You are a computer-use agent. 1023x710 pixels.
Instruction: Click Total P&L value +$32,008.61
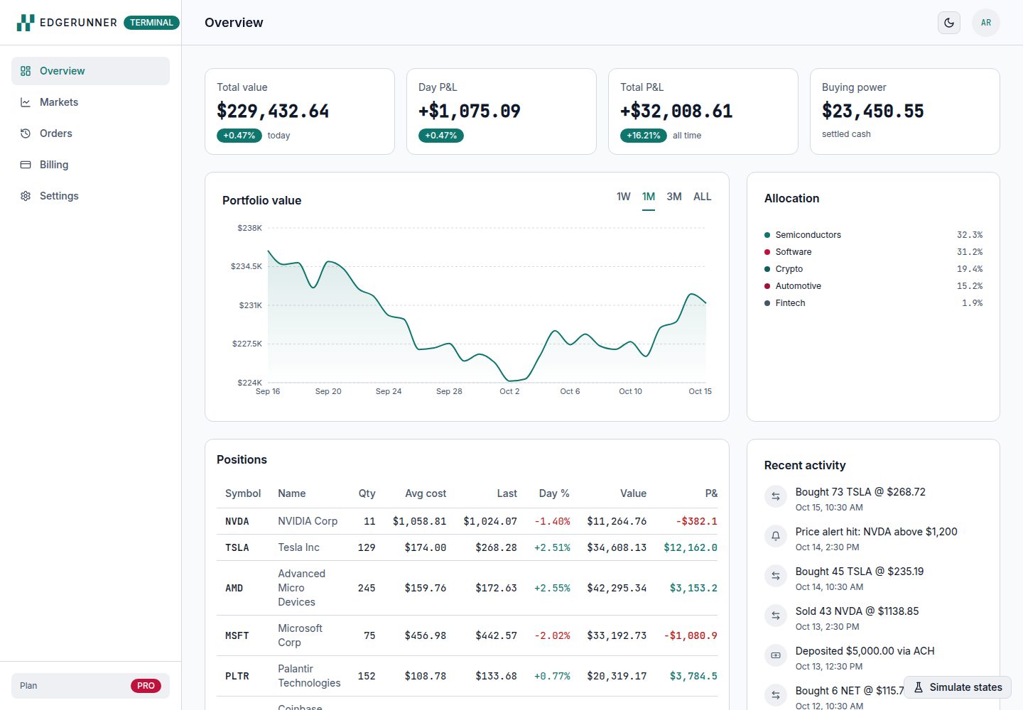(x=676, y=111)
